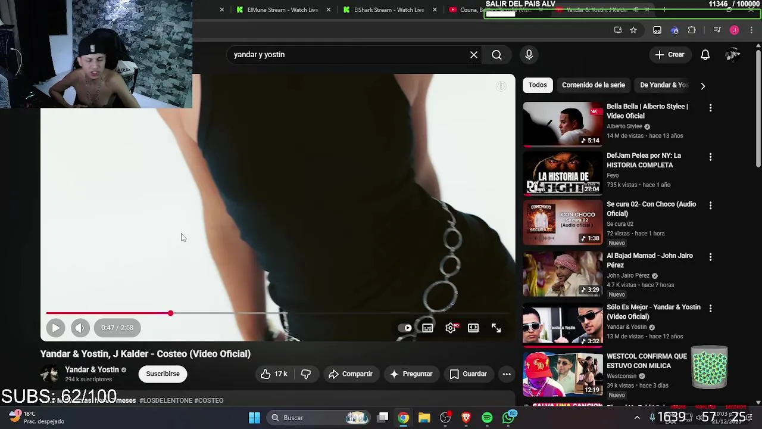Show more filter chips with the right arrow
This screenshot has width=762, height=429.
[x=703, y=86]
